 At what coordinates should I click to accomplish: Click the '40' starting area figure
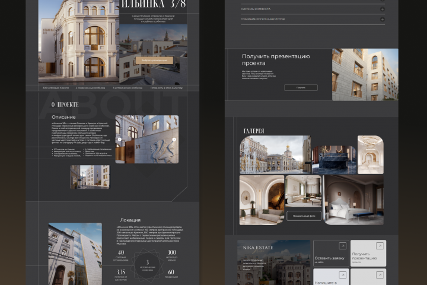click(x=120, y=252)
